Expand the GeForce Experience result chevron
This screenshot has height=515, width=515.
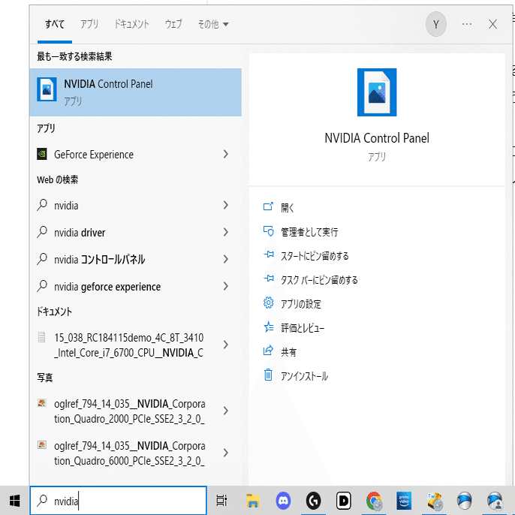[226, 154]
